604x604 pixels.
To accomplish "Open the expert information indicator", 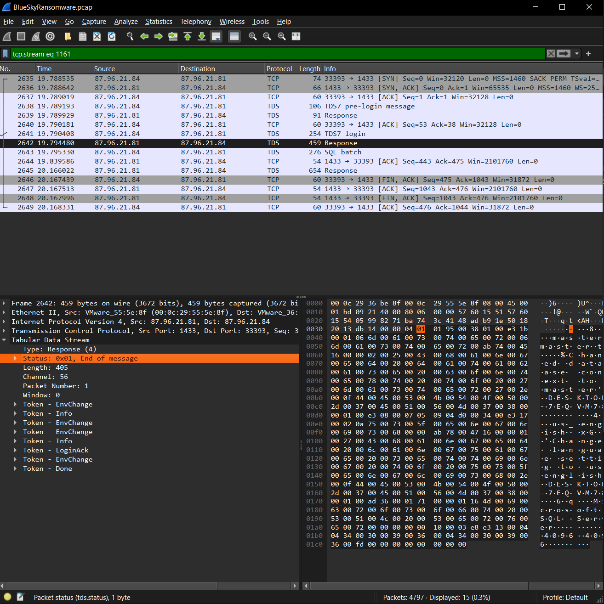I will (x=7, y=597).
